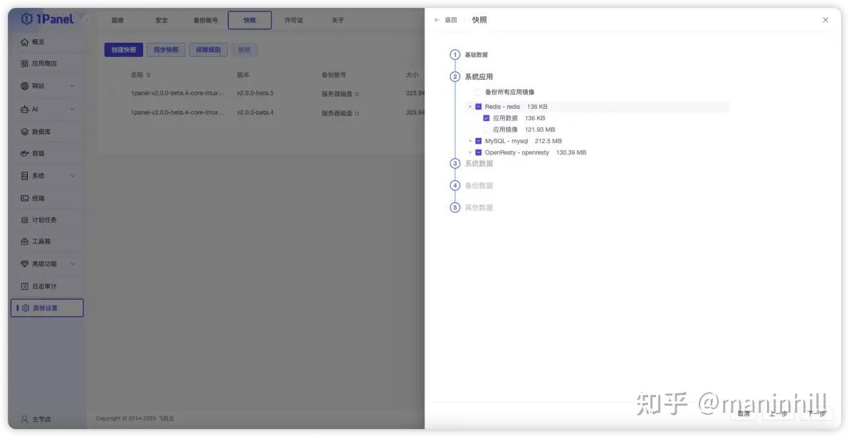Click the 版本 column header
The width and height of the screenshot is (849, 437).
click(243, 75)
